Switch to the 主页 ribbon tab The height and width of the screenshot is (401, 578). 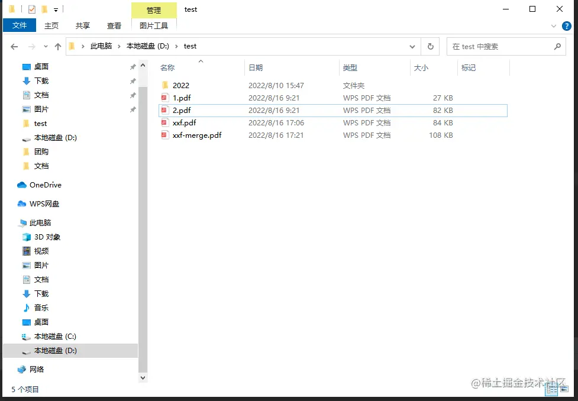51,26
